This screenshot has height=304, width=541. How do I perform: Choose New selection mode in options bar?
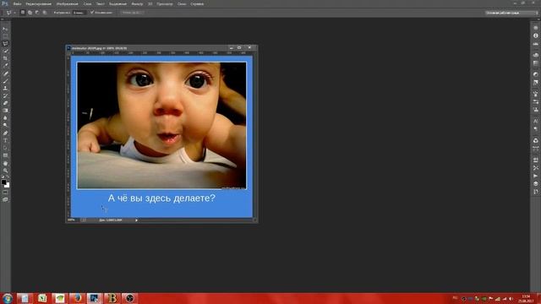click(x=23, y=12)
